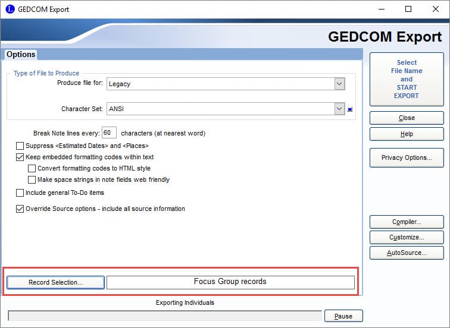
Task: Click the Focus Group records field
Action: coord(230,282)
